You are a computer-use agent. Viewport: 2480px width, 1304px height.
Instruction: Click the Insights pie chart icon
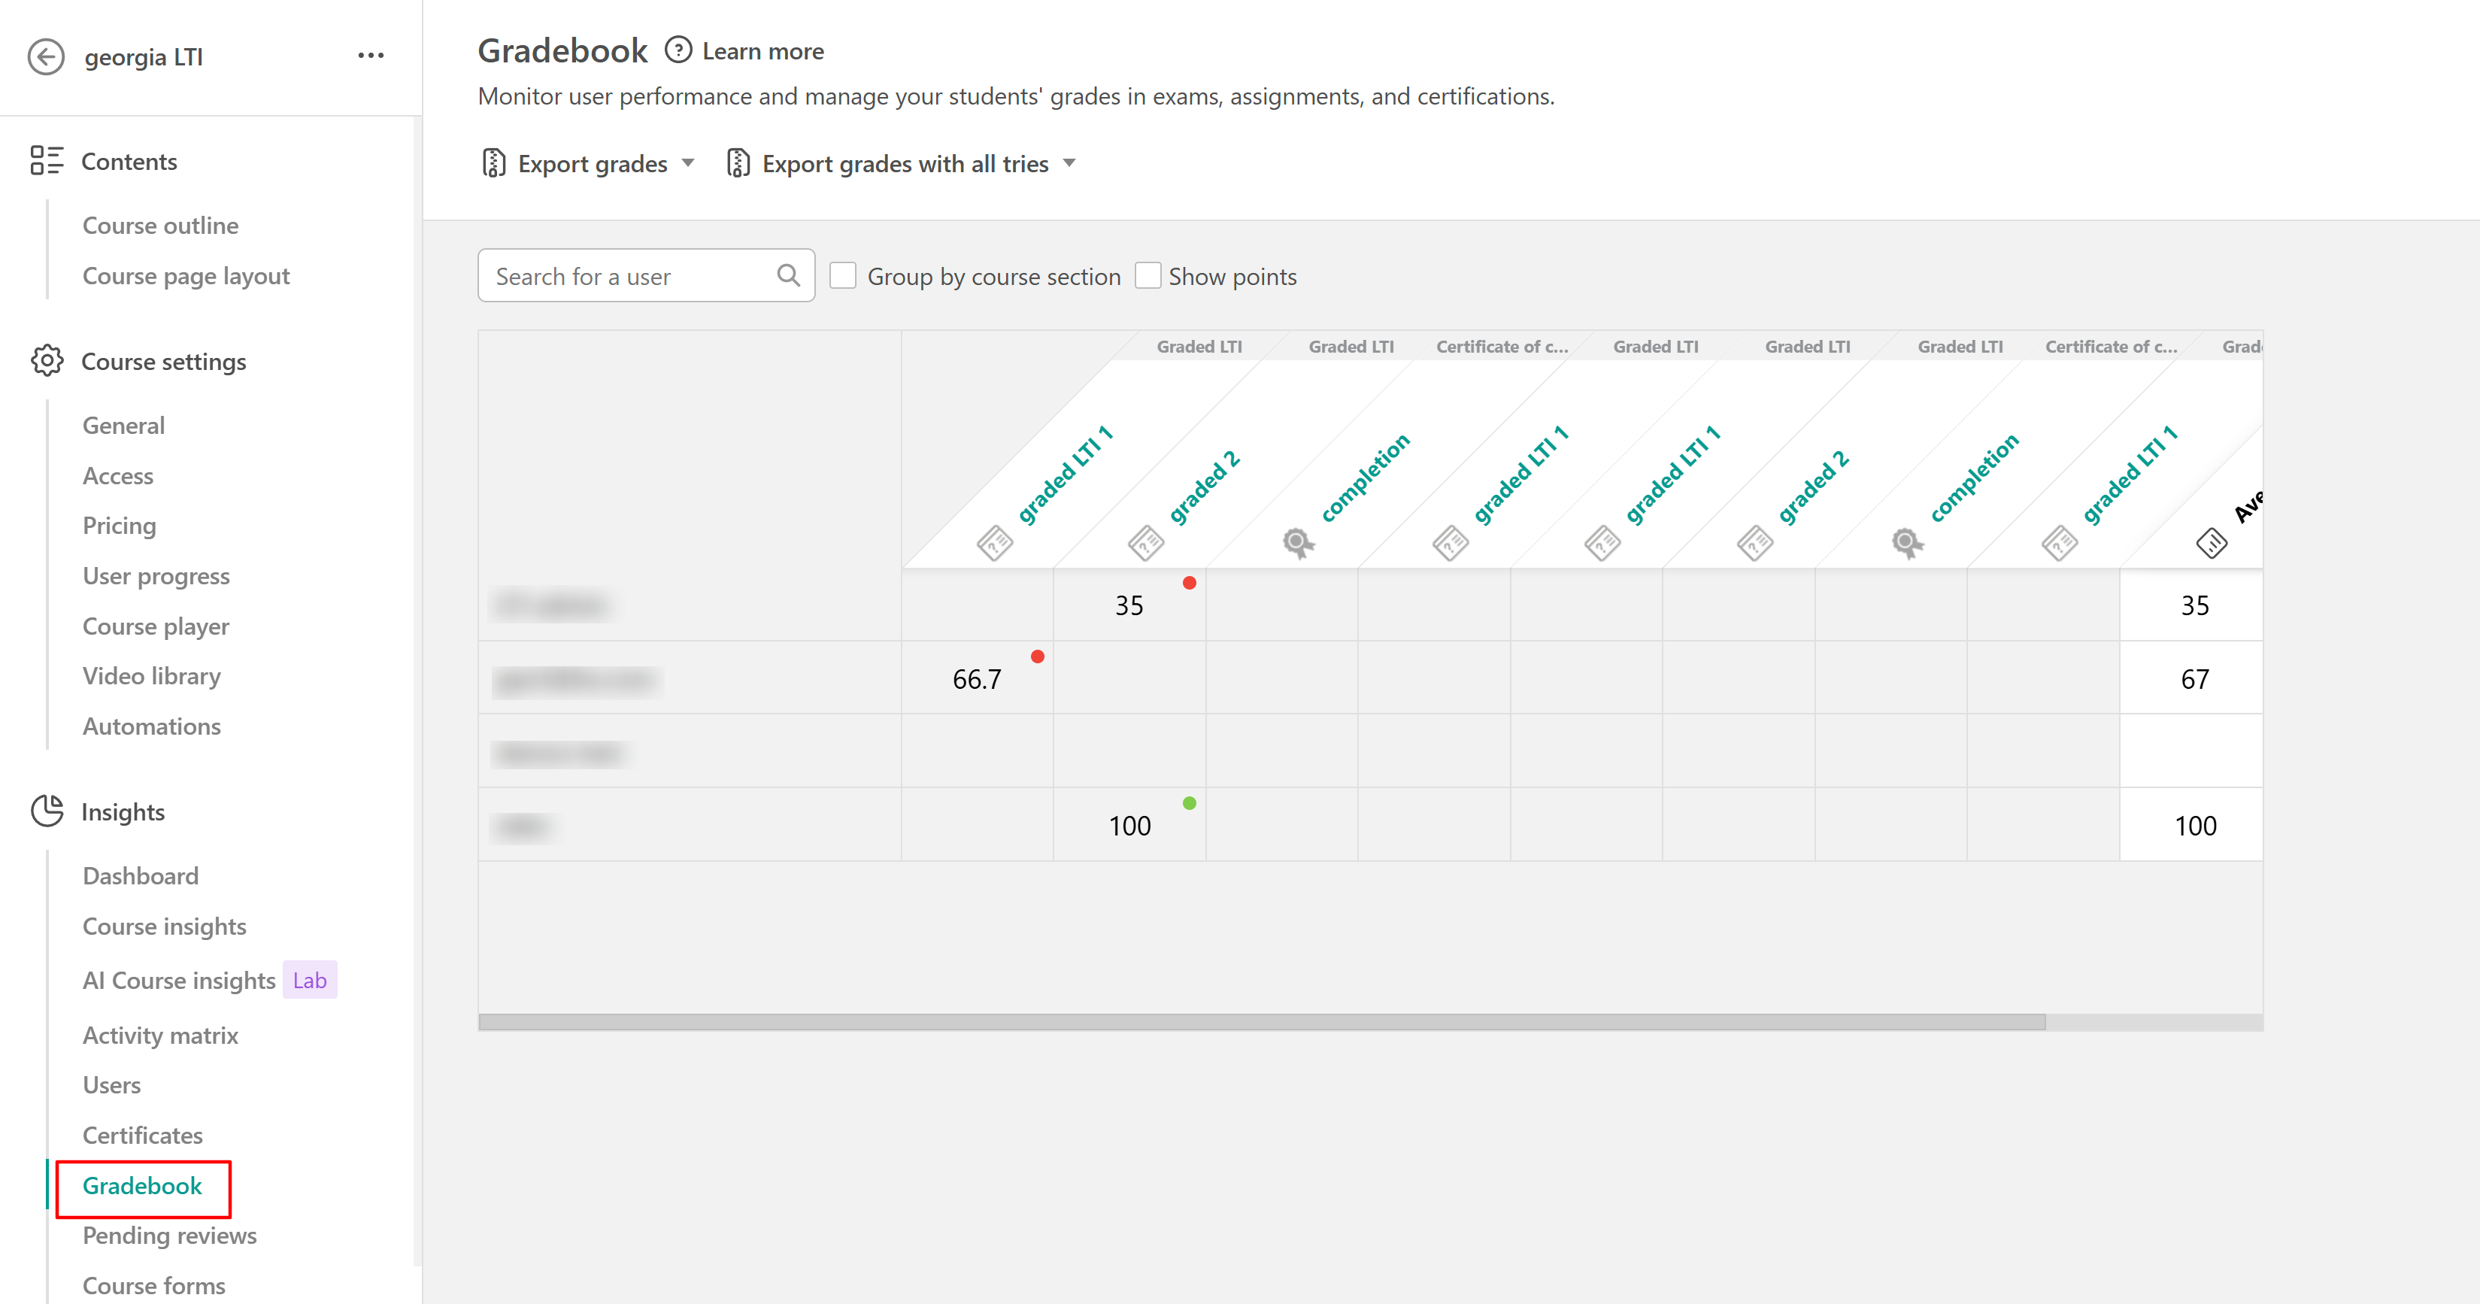(46, 811)
